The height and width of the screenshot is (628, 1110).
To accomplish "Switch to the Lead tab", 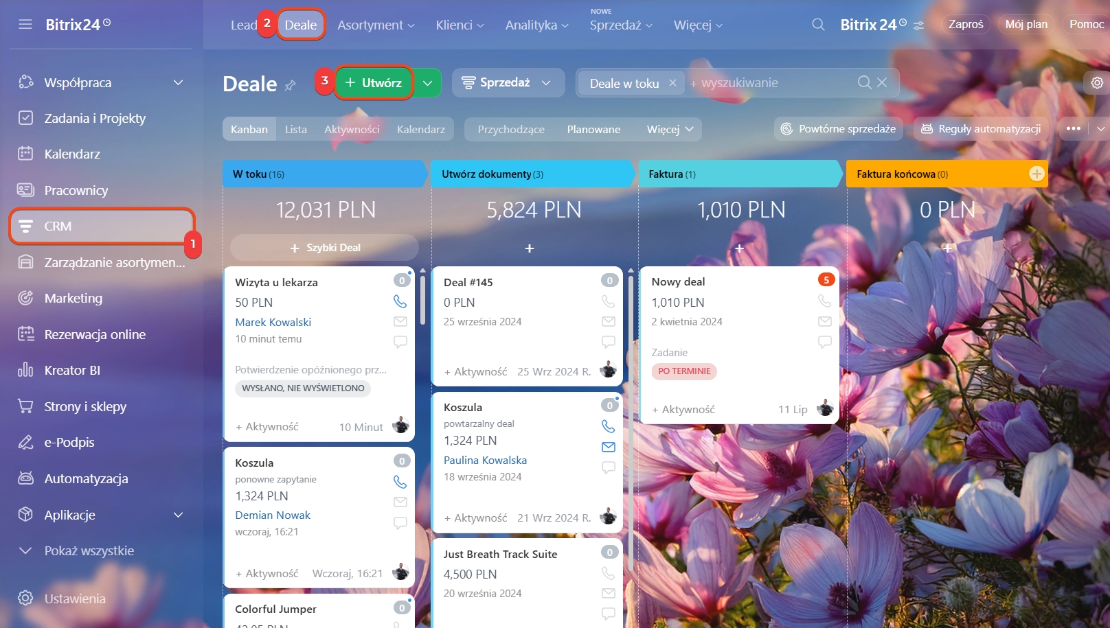I will [244, 25].
